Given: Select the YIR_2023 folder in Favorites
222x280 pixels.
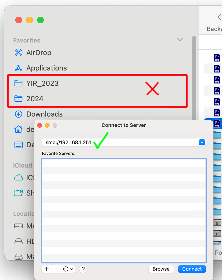Looking at the screenshot, I should coord(36,83).
